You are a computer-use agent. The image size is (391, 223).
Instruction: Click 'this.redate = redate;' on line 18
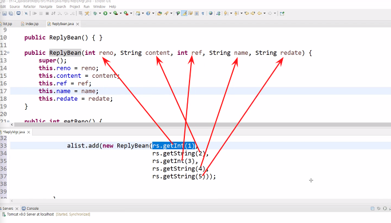(x=76, y=99)
